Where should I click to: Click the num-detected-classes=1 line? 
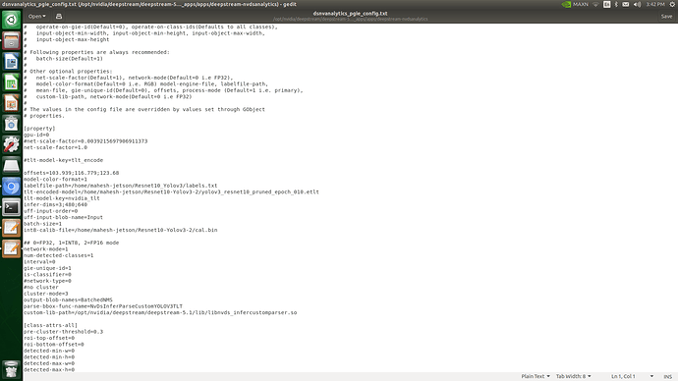pos(58,255)
